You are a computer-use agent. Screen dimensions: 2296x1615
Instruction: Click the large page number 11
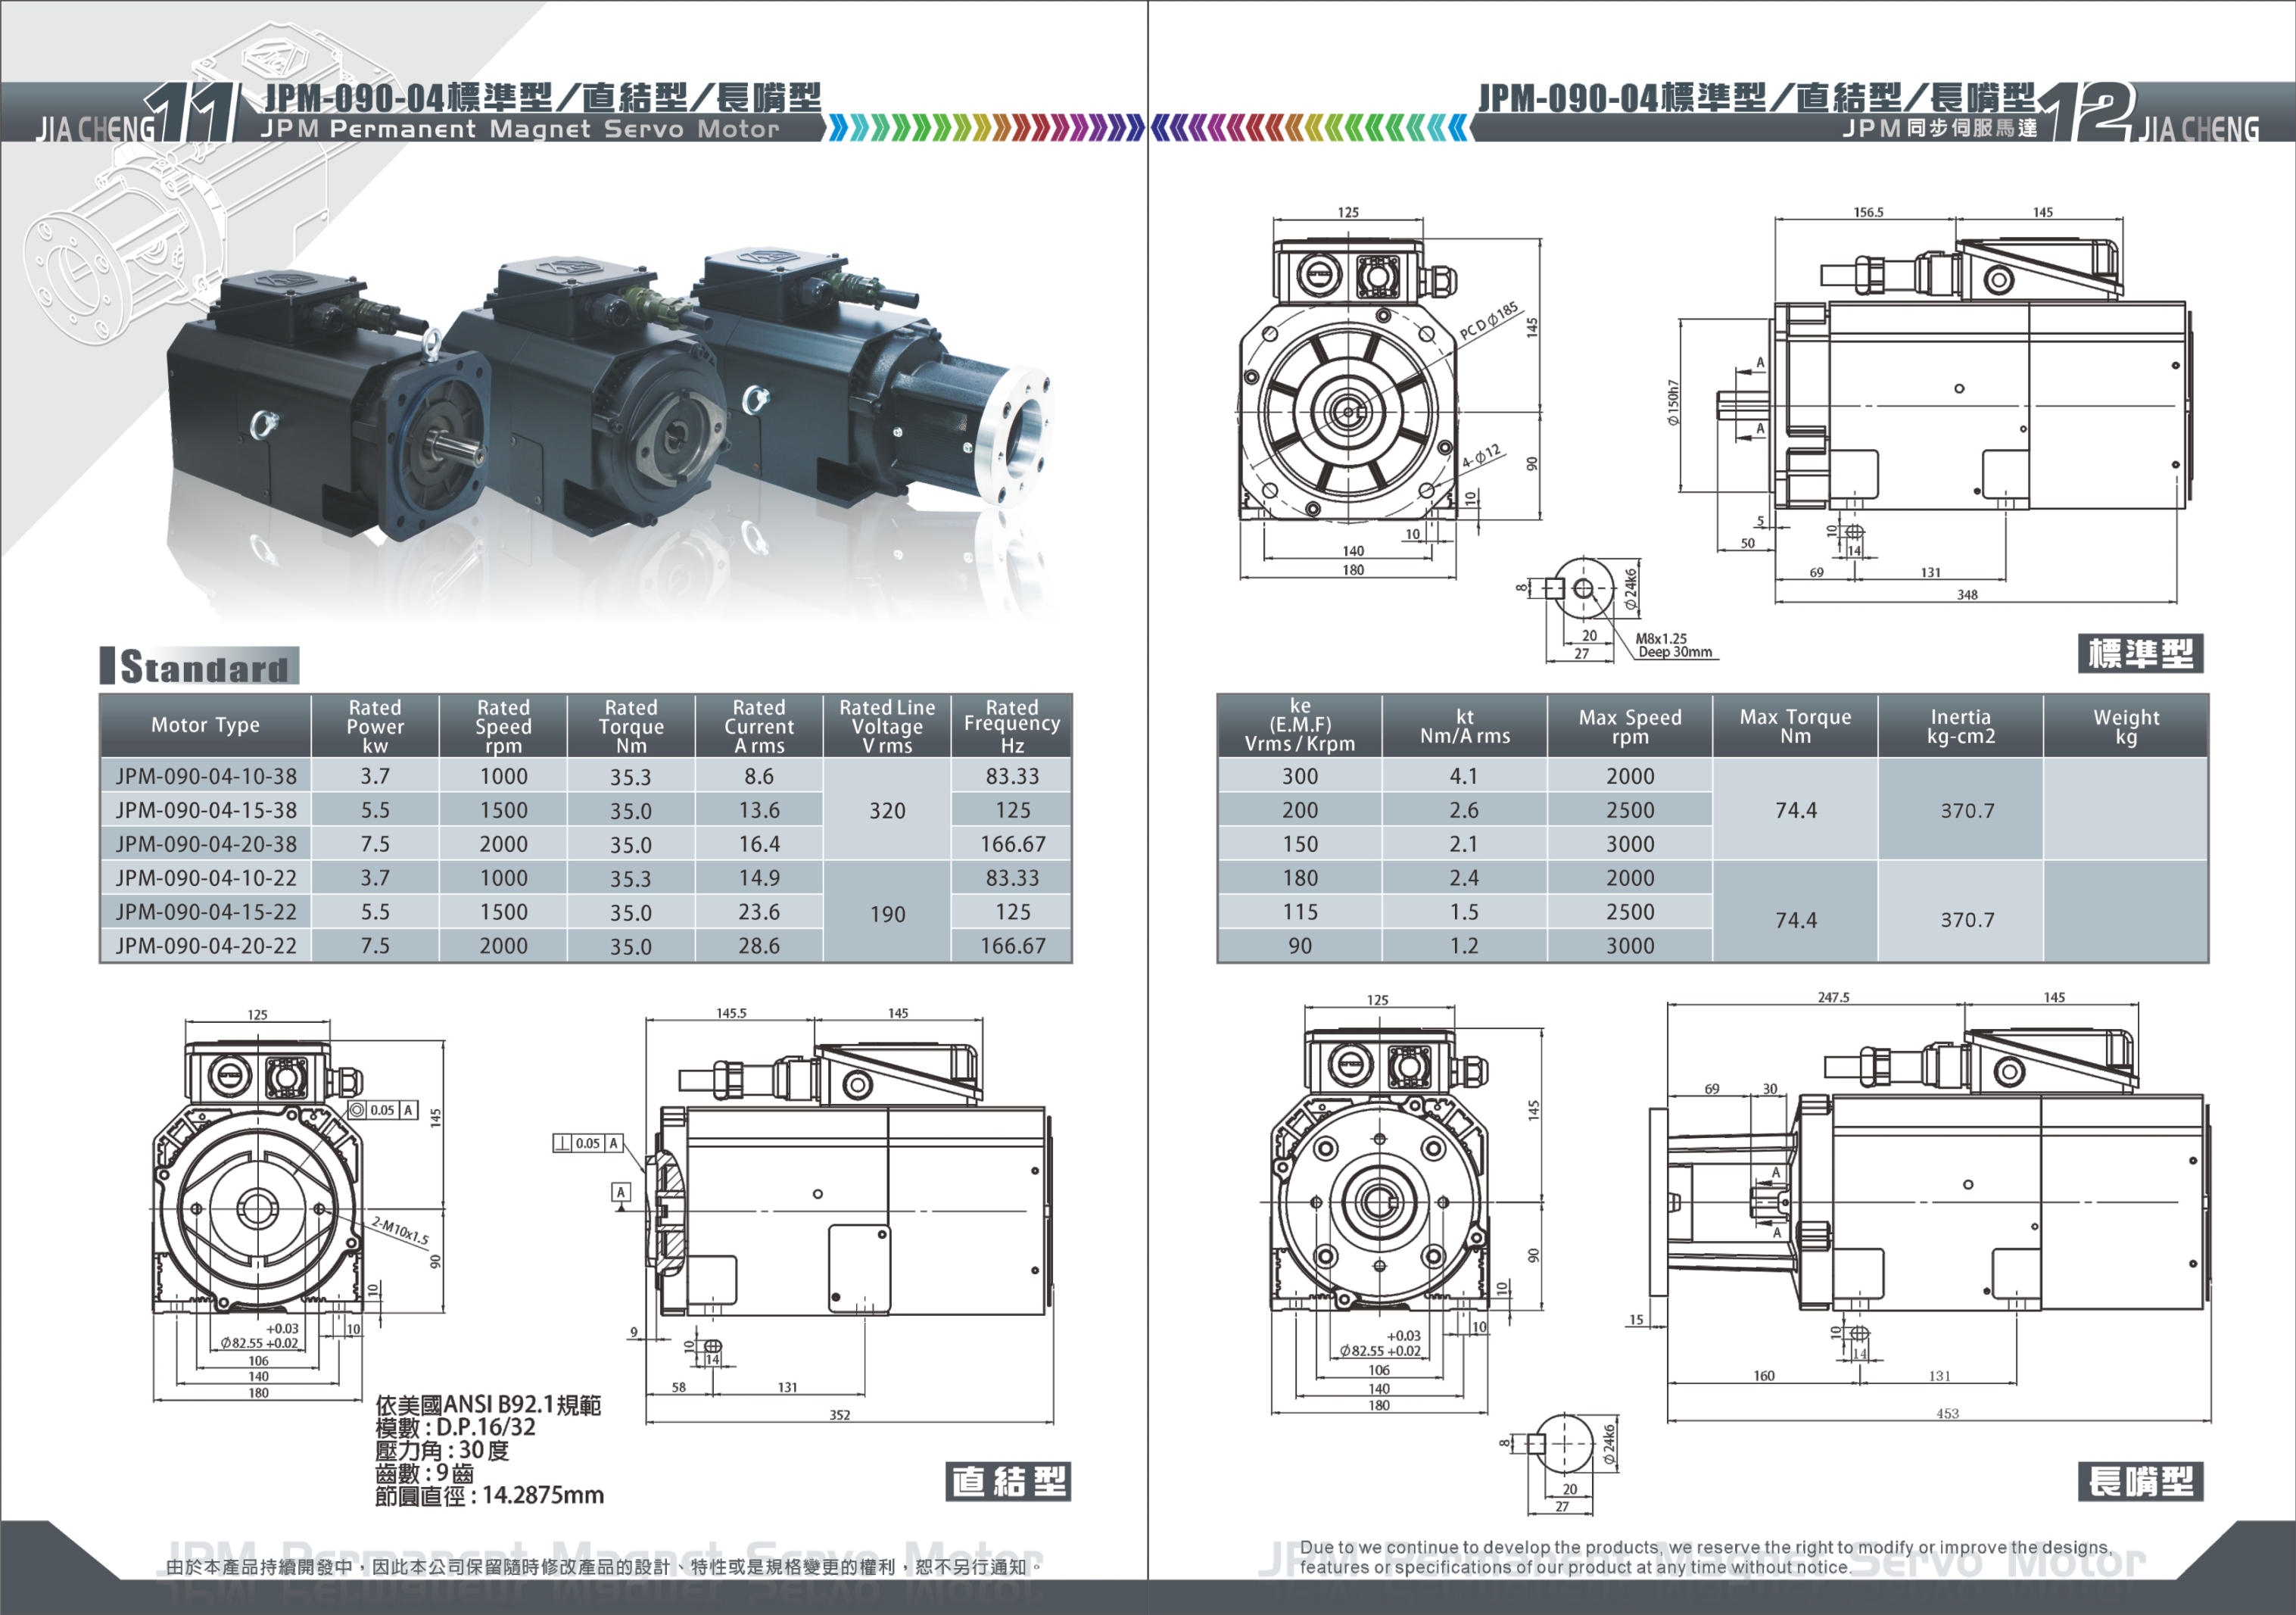coord(192,113)
